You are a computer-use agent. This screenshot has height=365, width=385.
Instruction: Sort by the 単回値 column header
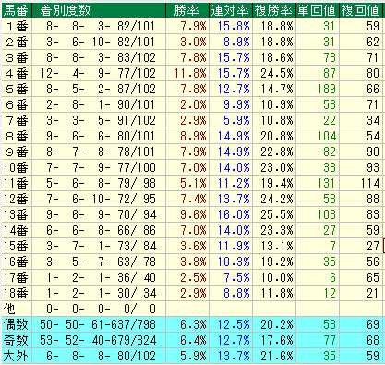(x=318, y=10)
